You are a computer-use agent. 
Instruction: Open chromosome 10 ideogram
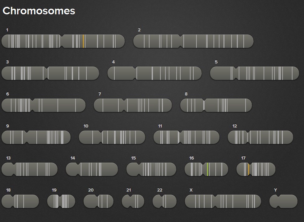(112, 137)
